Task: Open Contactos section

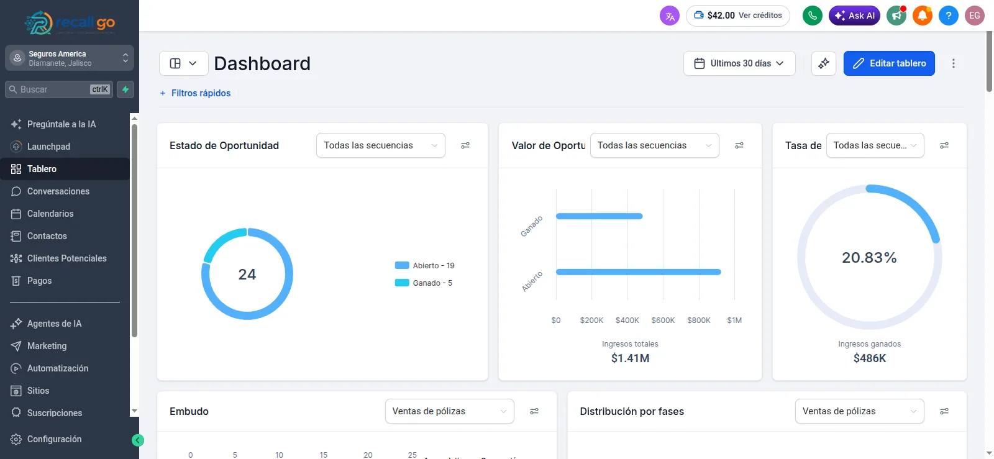Action: (x=65, y=236)
